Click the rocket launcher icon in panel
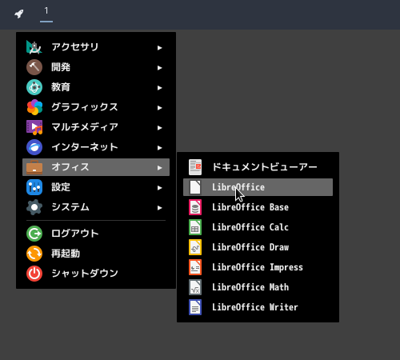 click(x=19, y=14)
